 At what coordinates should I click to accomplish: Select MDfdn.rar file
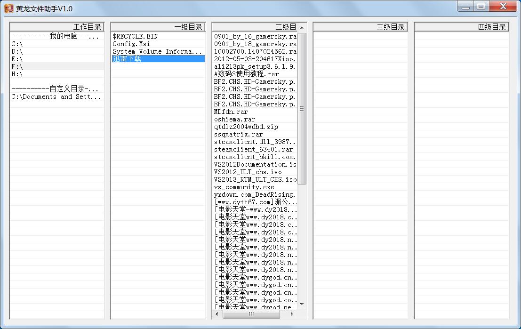coord(255,112)
